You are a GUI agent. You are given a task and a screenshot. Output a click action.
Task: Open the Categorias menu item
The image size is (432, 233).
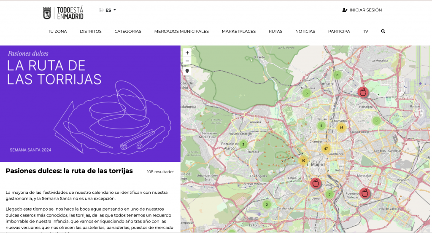click(x=128, y=31)
